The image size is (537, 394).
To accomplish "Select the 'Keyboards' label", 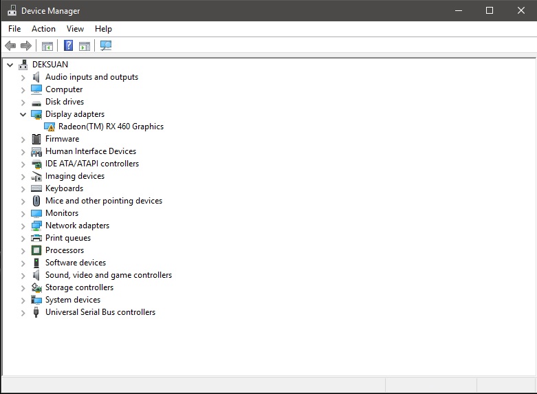I will [x=64, y=188].
